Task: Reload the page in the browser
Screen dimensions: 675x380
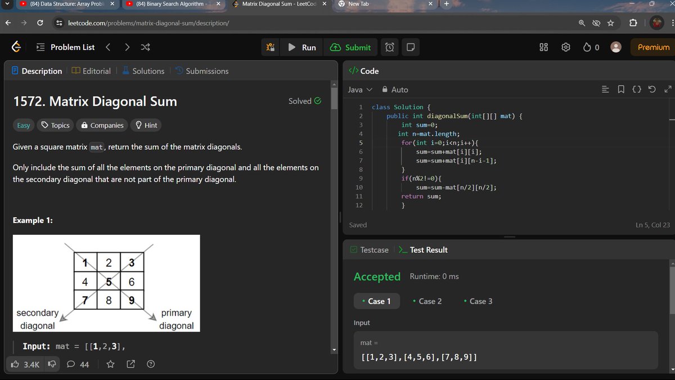Action: 40,23
